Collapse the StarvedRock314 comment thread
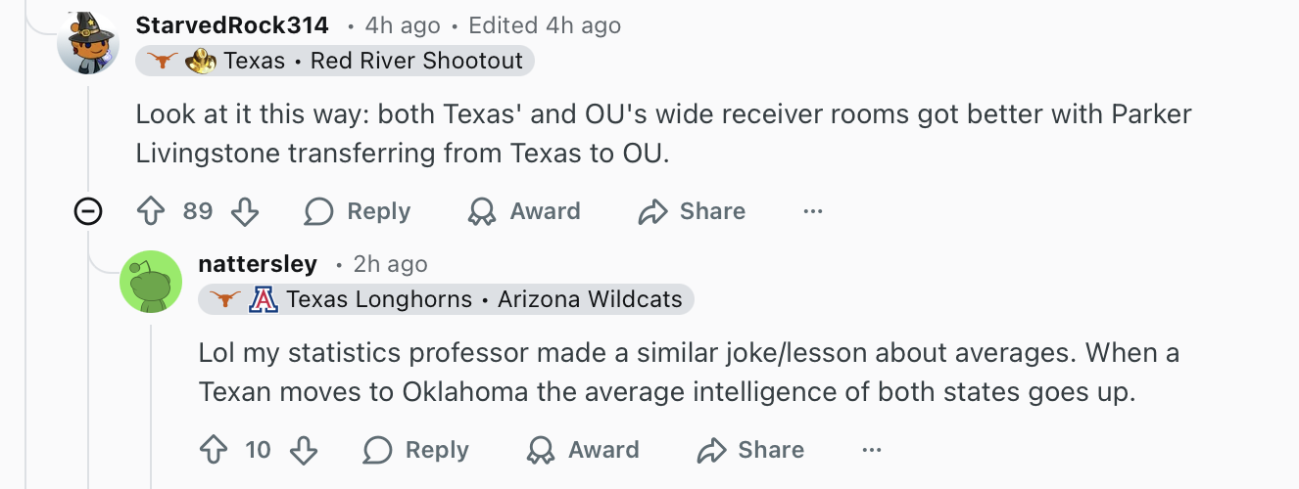Viewport: 1299px width, 489px height. (88, 211)
